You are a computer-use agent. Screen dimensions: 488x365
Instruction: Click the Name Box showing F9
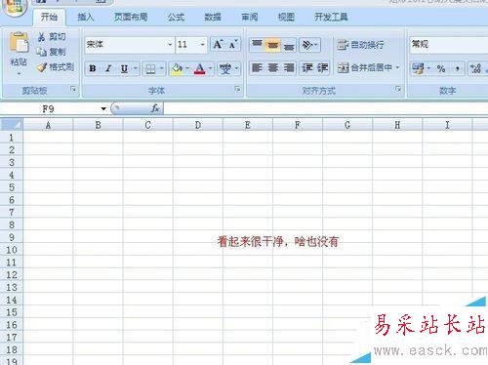click(x=49, y=108)
